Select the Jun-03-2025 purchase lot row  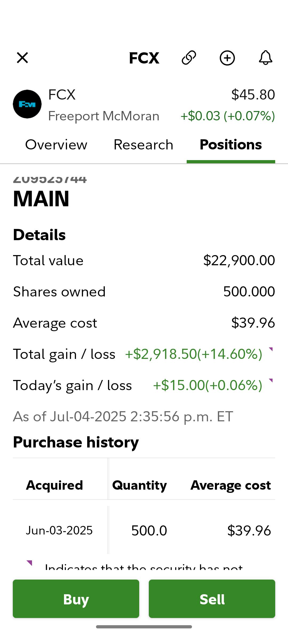144,530
